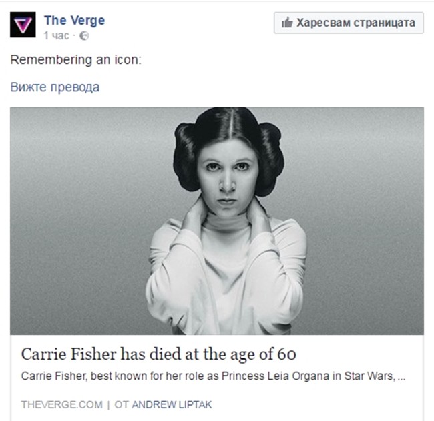This screenshot has height=421, width=434.
Task: Open the Carrie Fisher article photo
Action: tap(217, 221)
